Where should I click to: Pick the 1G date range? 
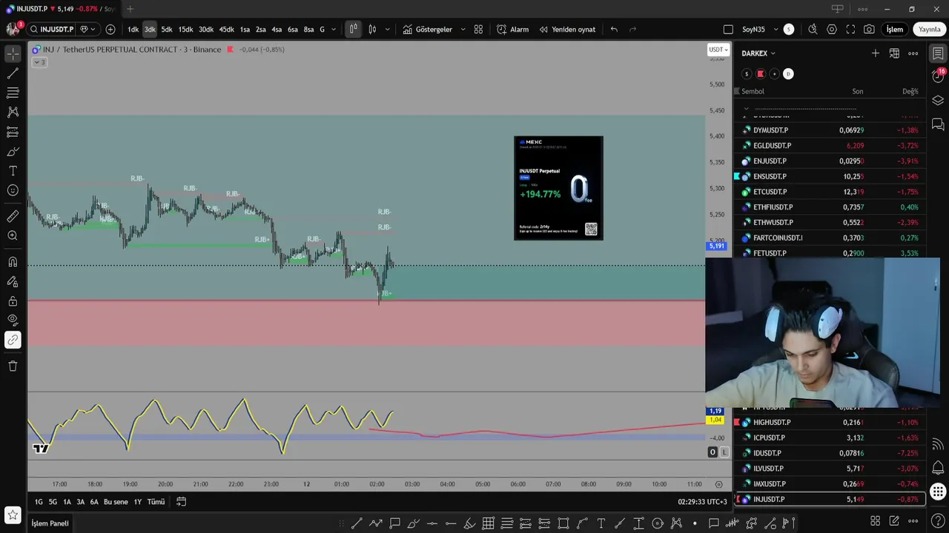point(39,502)
